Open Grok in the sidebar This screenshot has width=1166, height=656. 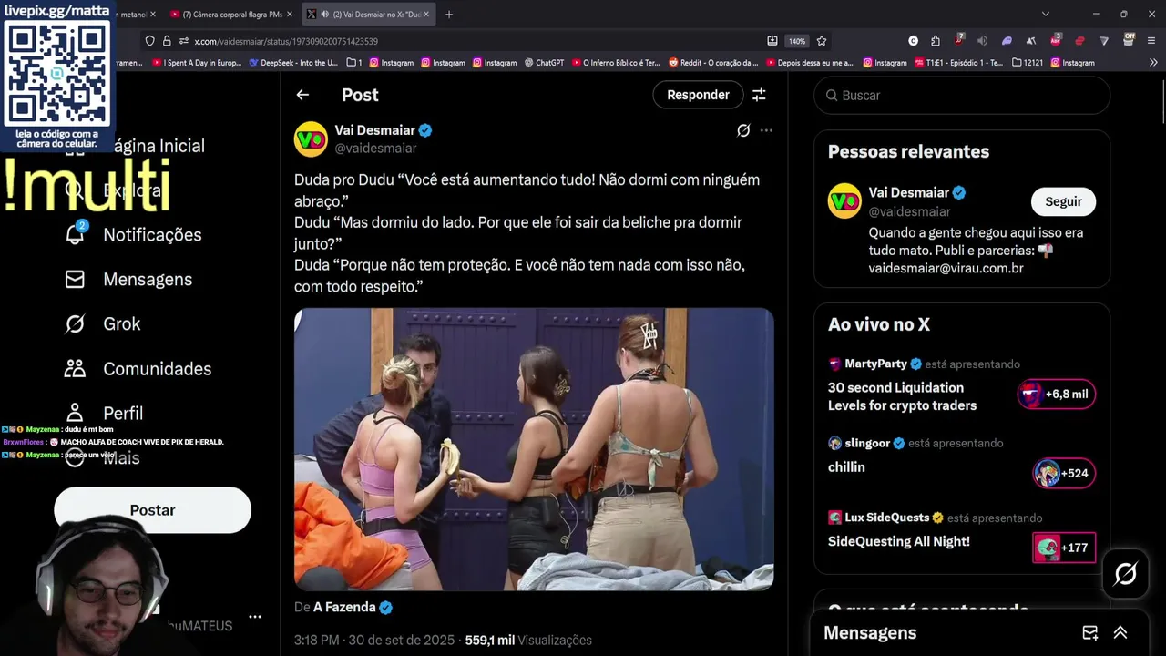(102, 323)
